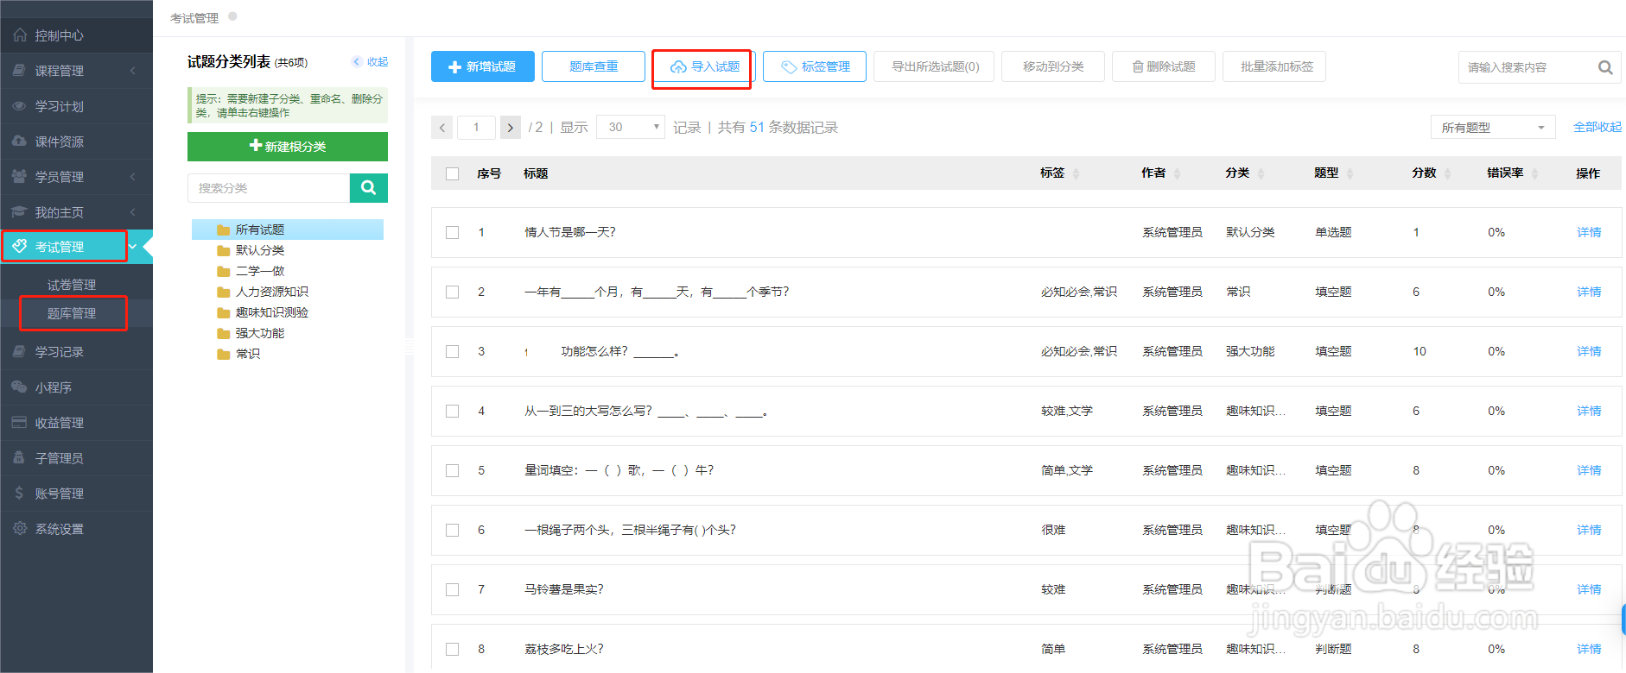Click the 题库查重 button

594,66
